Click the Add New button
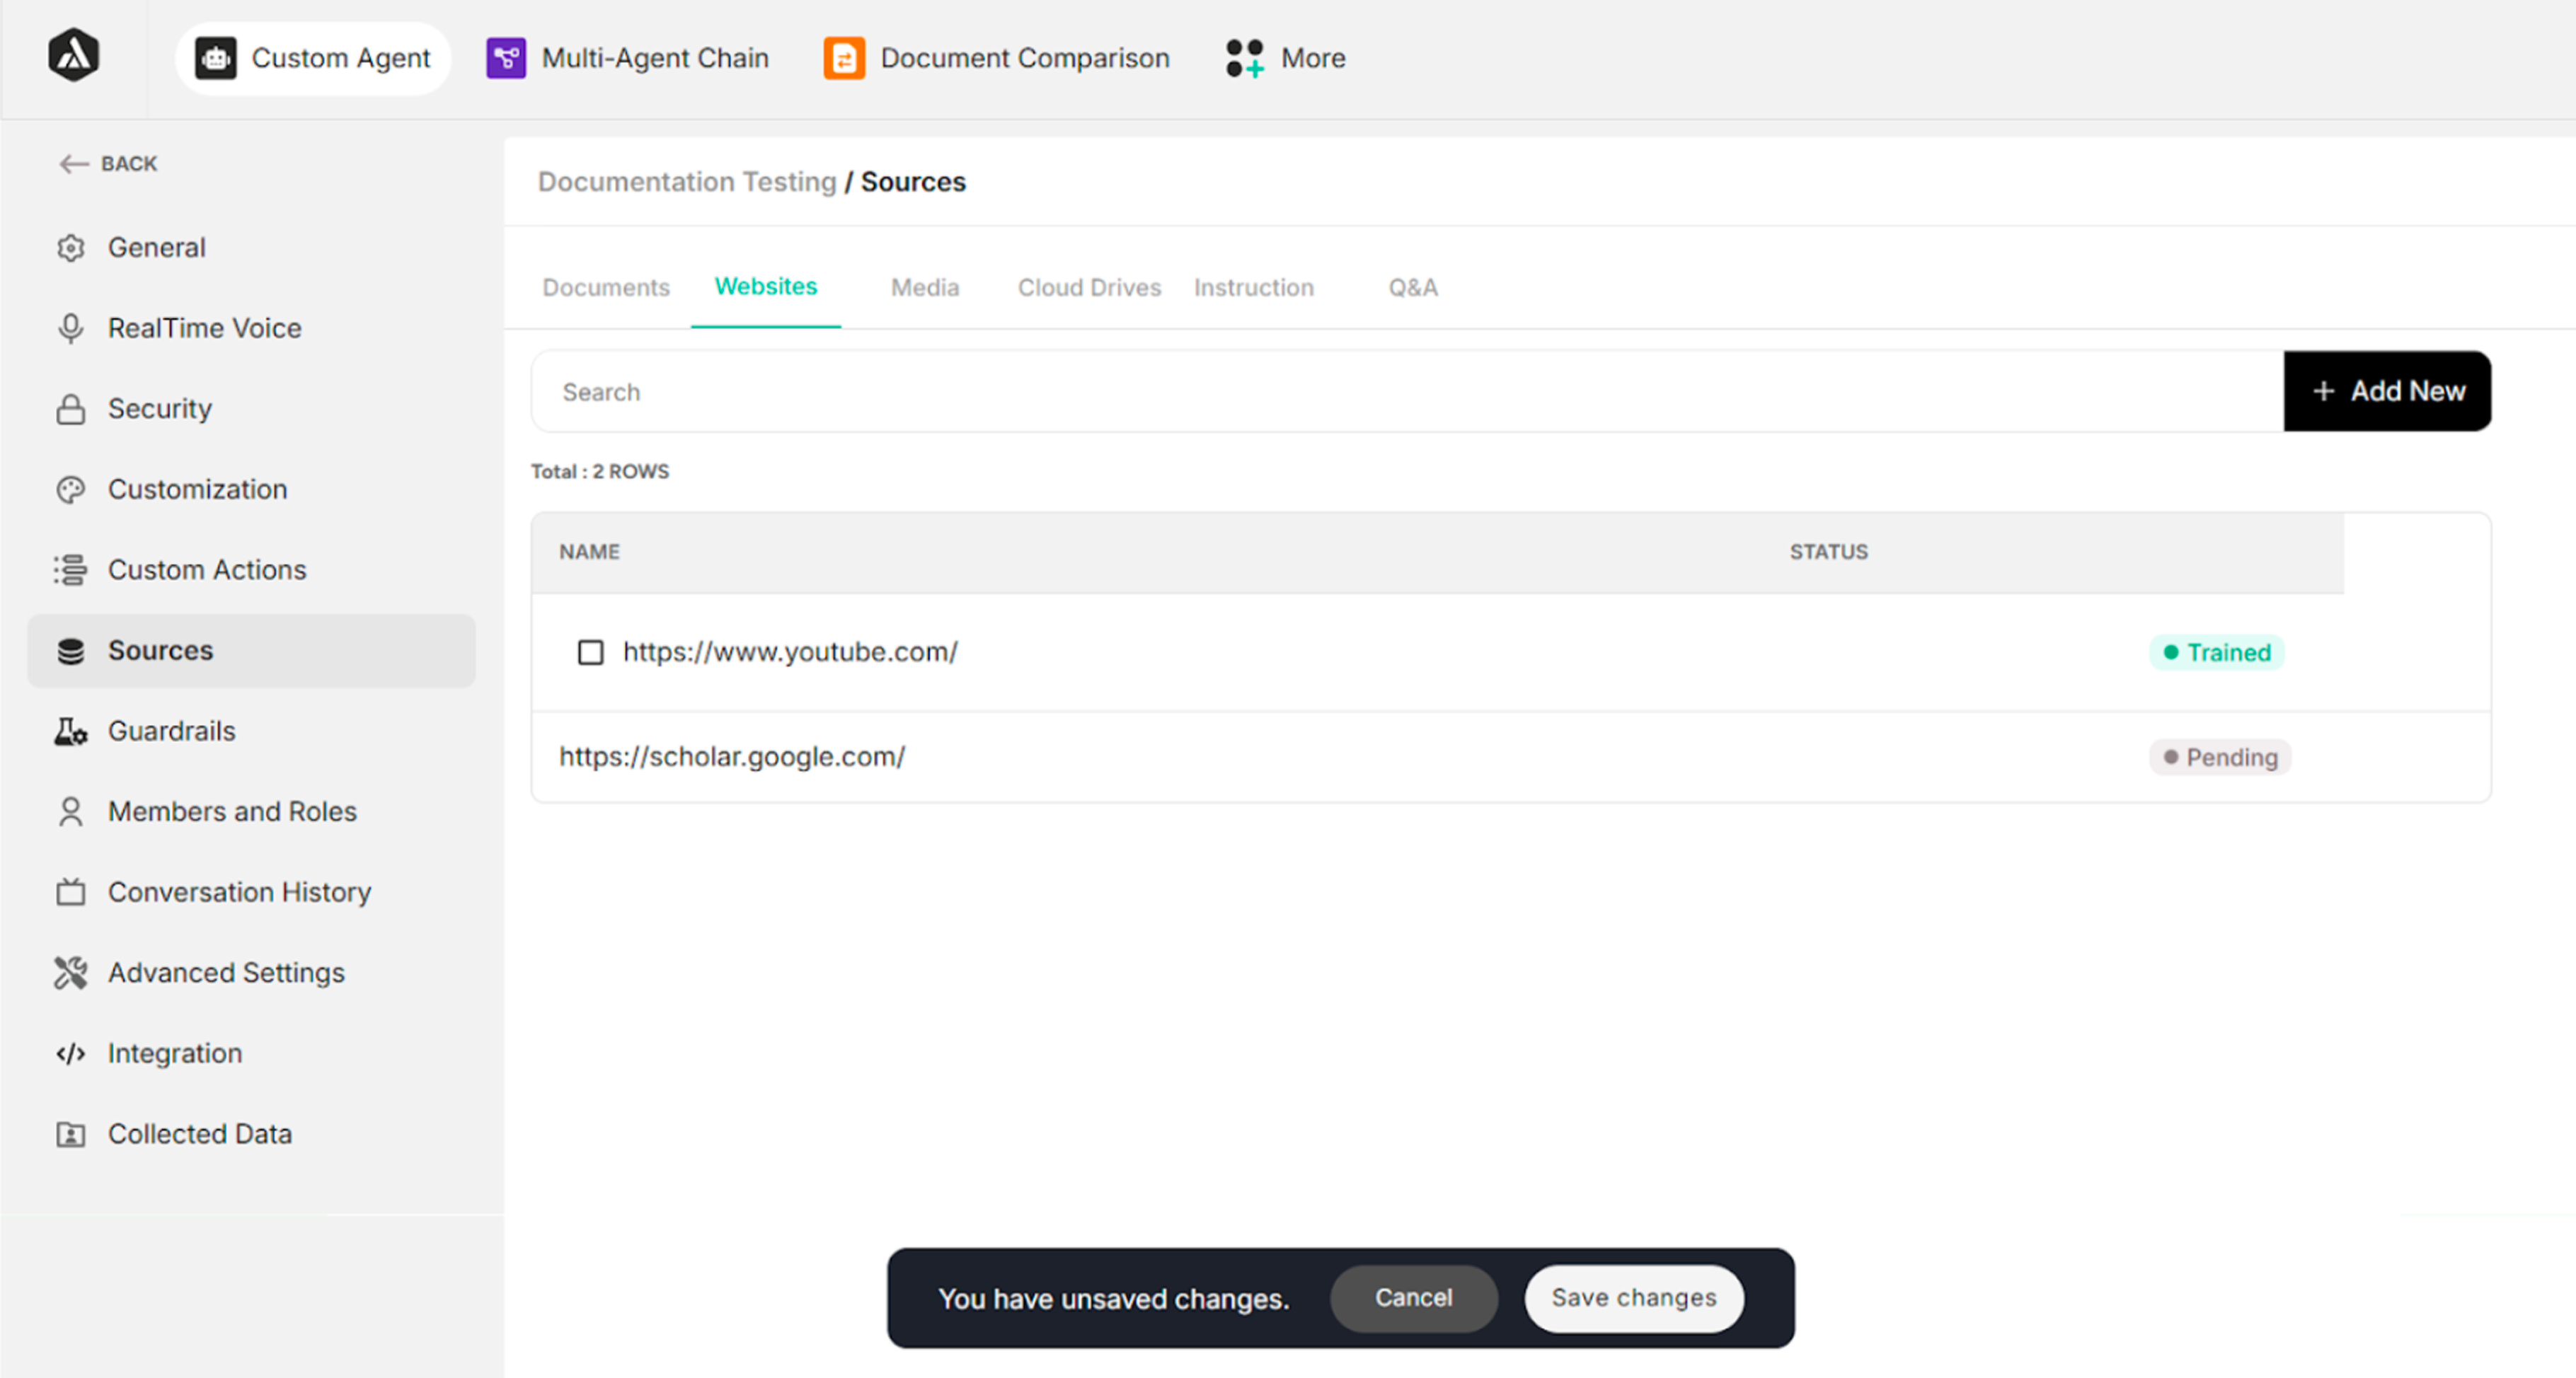Viewport: 2576px width, 1378px height. coord(2386,392)
